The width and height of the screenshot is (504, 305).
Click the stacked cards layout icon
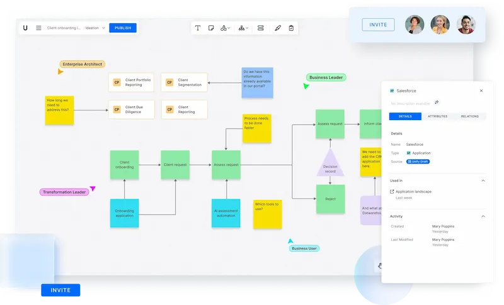[261, 28]
